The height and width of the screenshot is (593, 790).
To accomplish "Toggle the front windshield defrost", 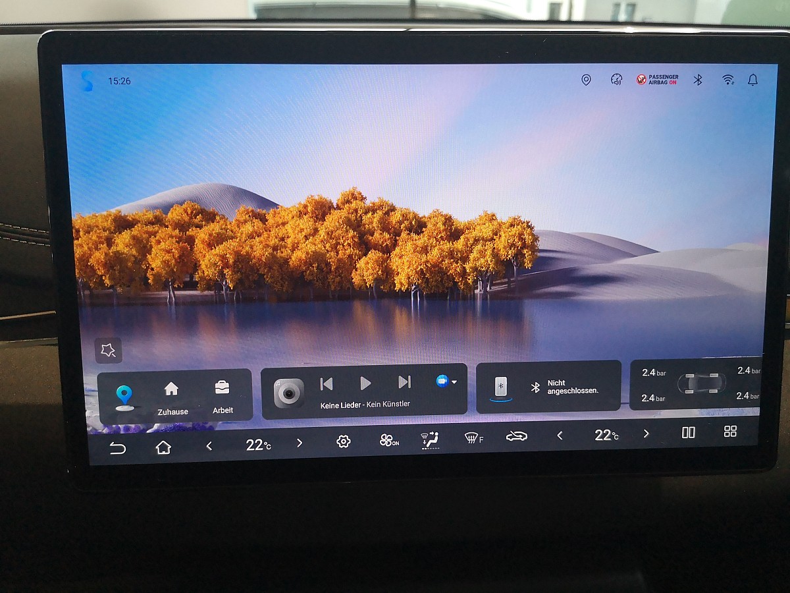I will pos(473,438).
